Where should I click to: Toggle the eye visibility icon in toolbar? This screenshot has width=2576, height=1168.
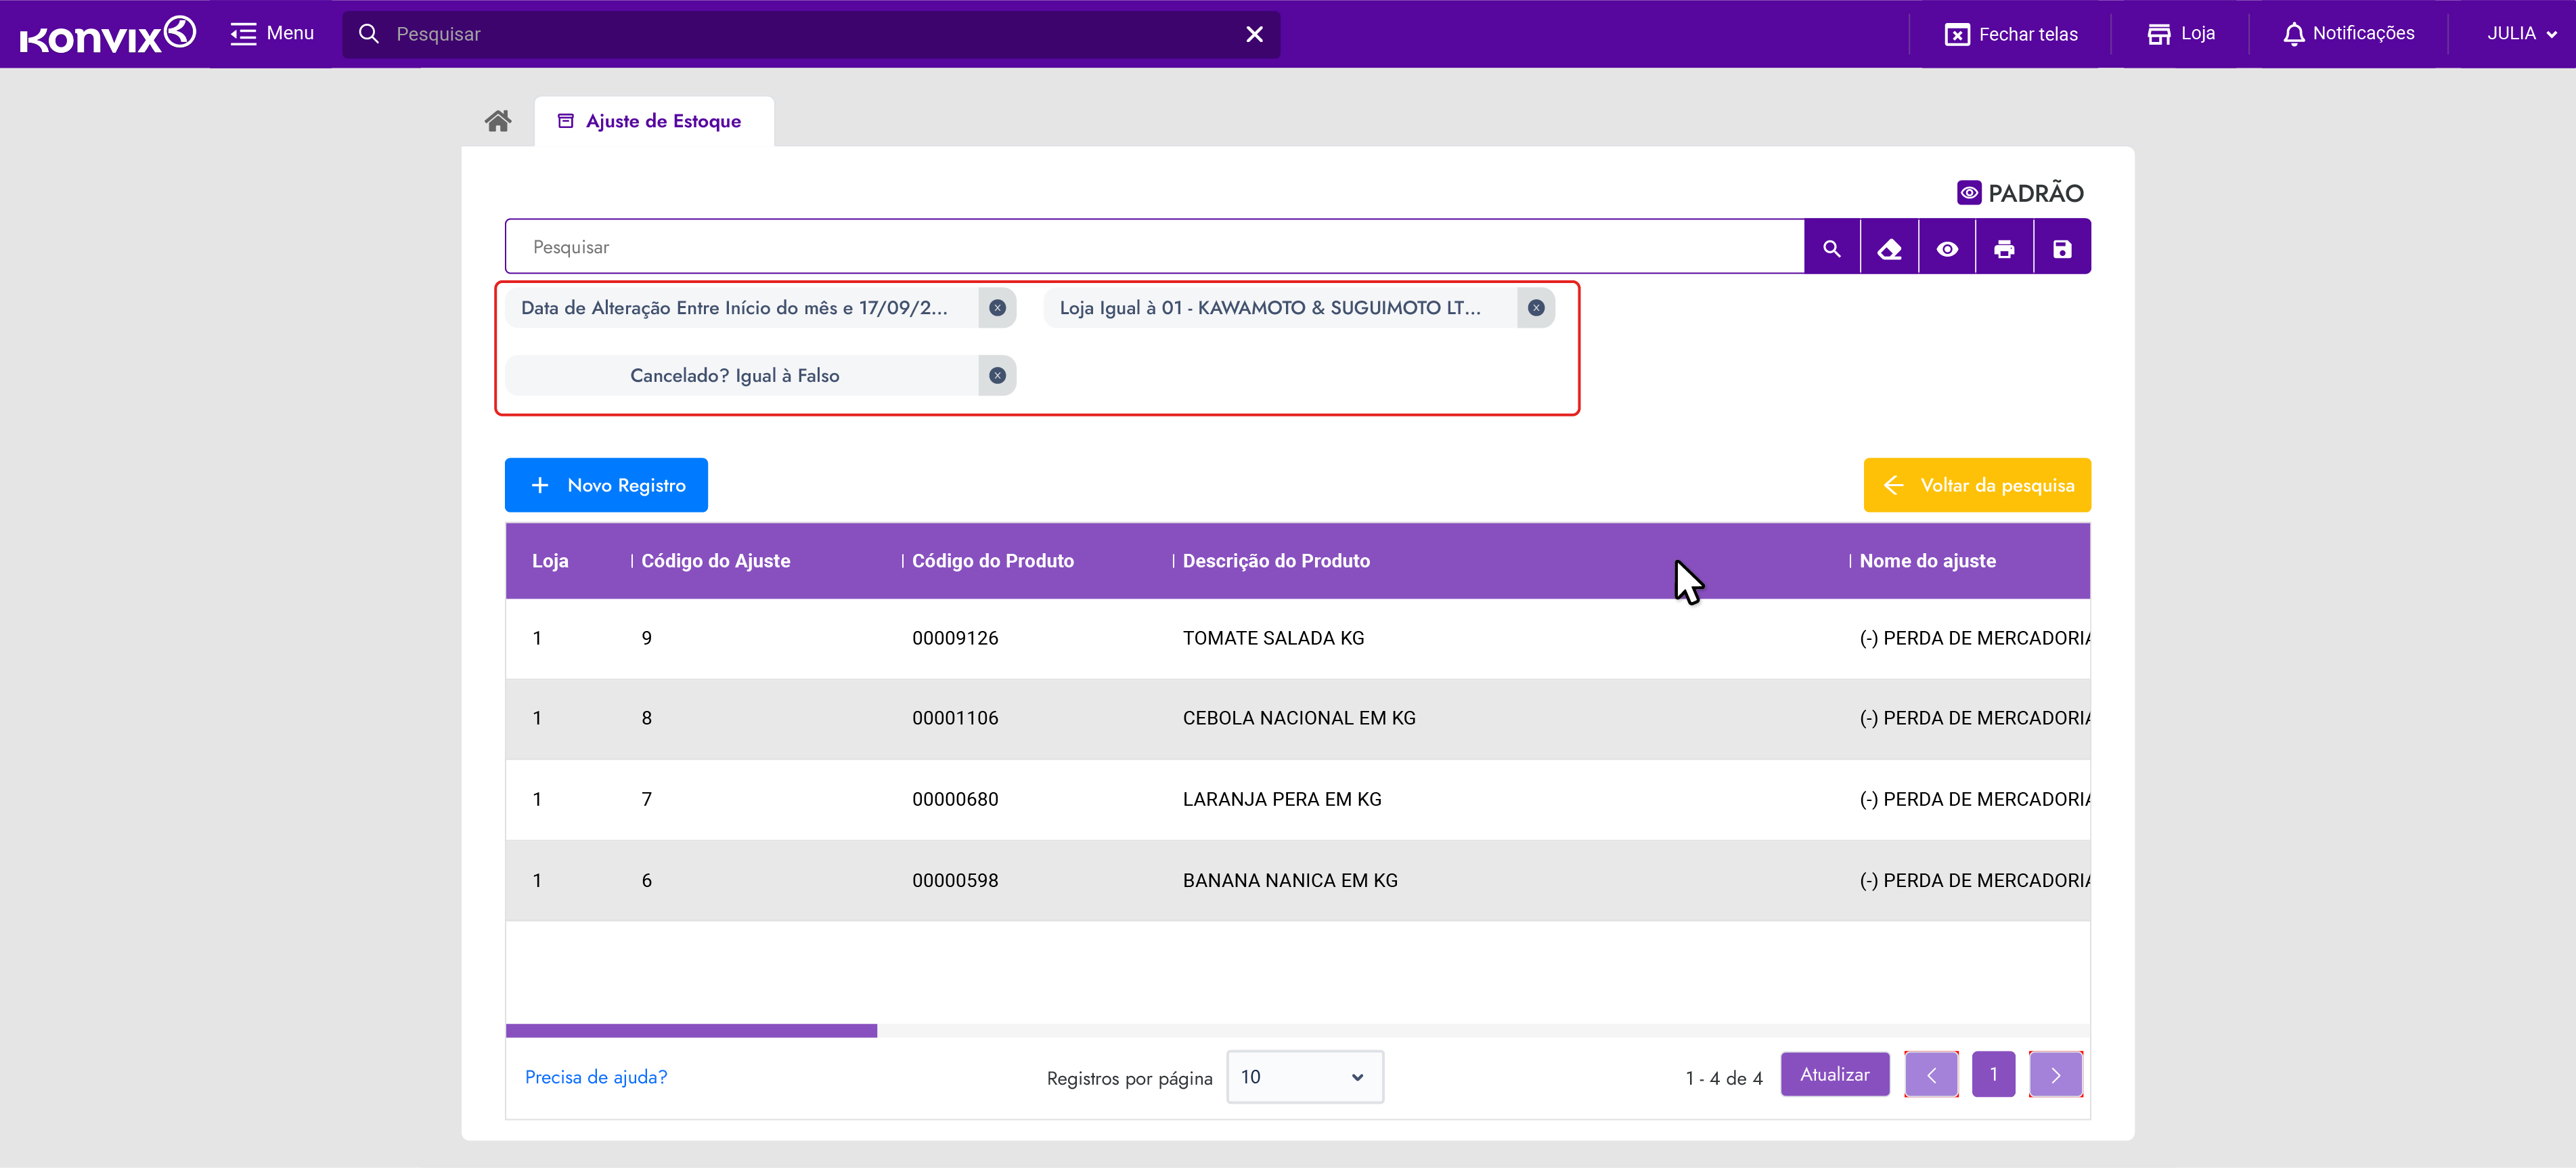pos(1946,248)
